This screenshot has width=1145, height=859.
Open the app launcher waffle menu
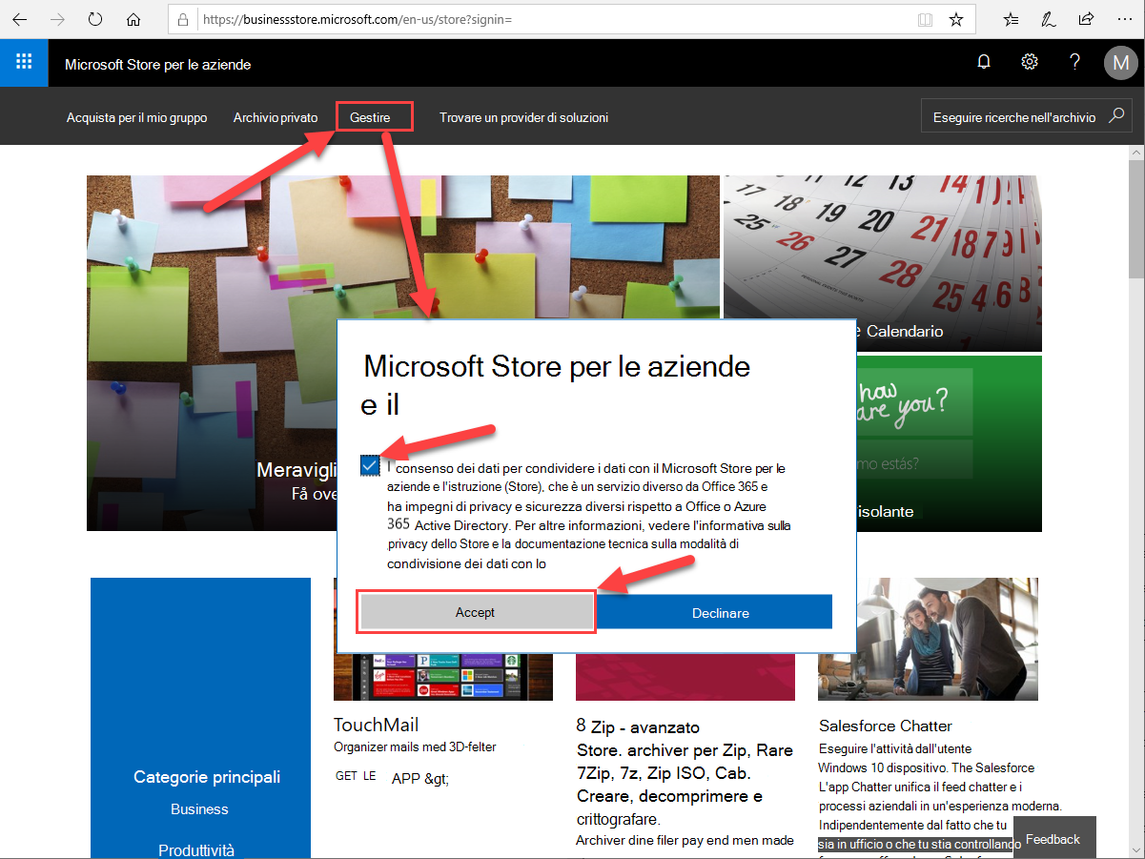tap(23, 61)
